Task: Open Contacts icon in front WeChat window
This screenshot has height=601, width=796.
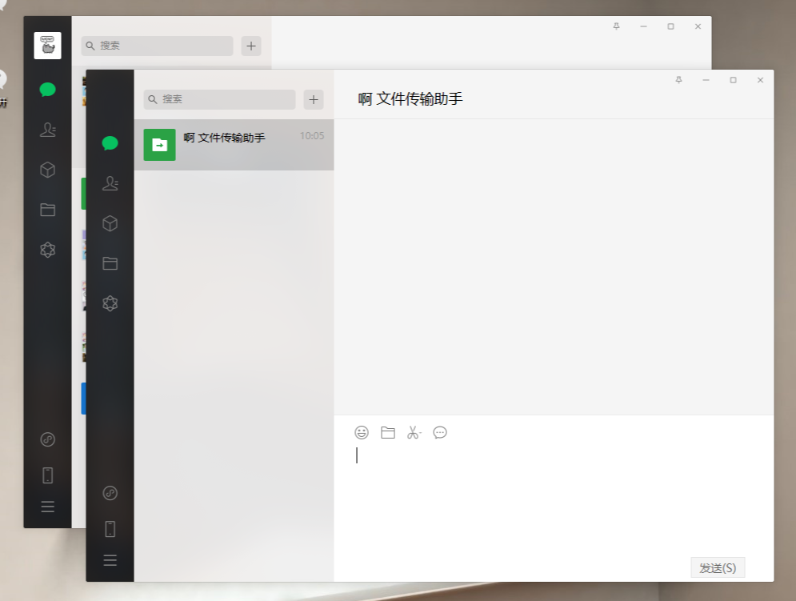Action: (110, 183)
